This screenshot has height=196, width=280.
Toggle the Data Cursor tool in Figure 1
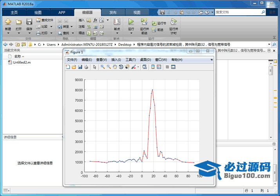point(127,67)
